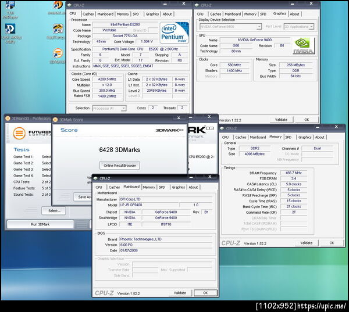This screenshot has height=312, width=349.
Task: Click the Shaders clock 1400 MHz value
Action: click(234, 70)
